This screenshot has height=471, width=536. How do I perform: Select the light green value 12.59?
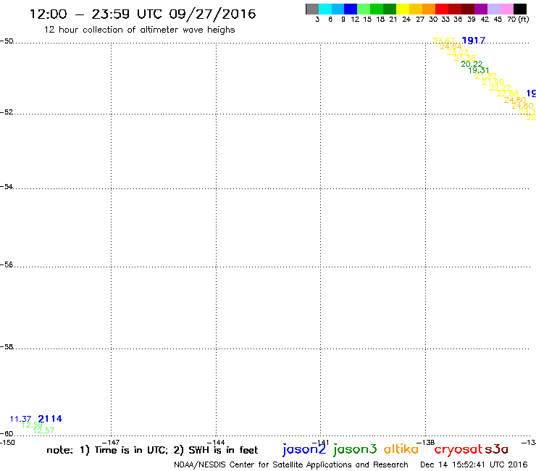(x=32, y=425)
